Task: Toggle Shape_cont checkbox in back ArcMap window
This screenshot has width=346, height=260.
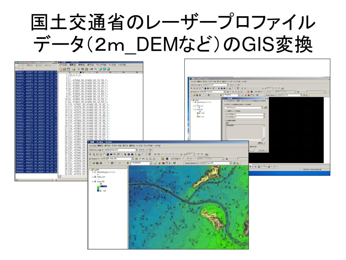Action: pos(195,106)
